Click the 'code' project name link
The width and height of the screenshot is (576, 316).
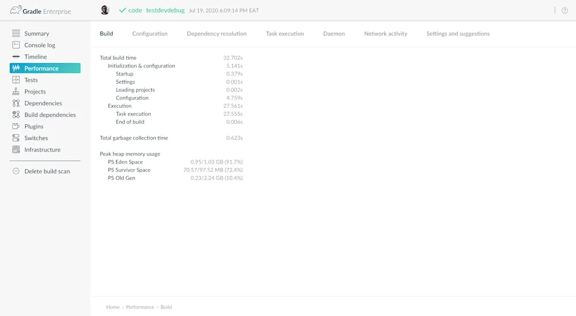pyautogui.click(x=135, y=10)
